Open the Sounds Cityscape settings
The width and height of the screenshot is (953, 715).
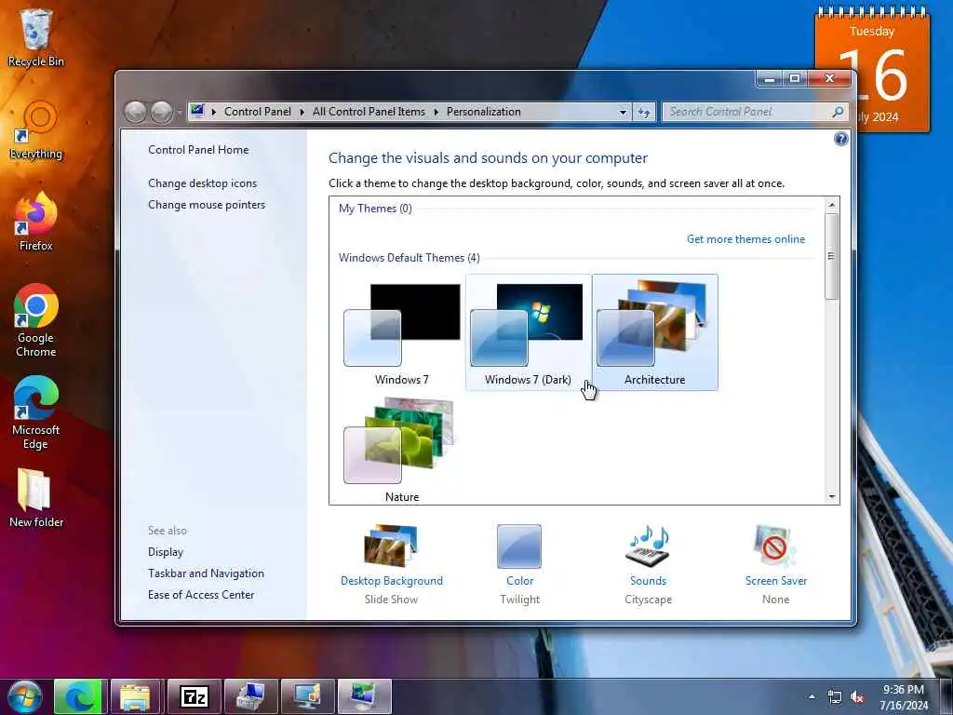point(648,564)
